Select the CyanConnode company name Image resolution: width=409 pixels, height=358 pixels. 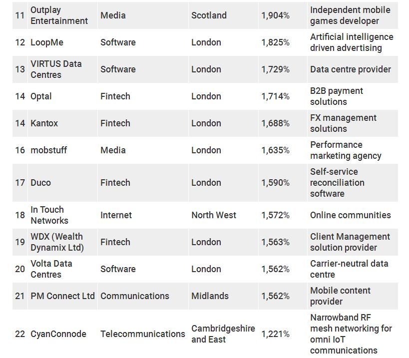(58, 334)
